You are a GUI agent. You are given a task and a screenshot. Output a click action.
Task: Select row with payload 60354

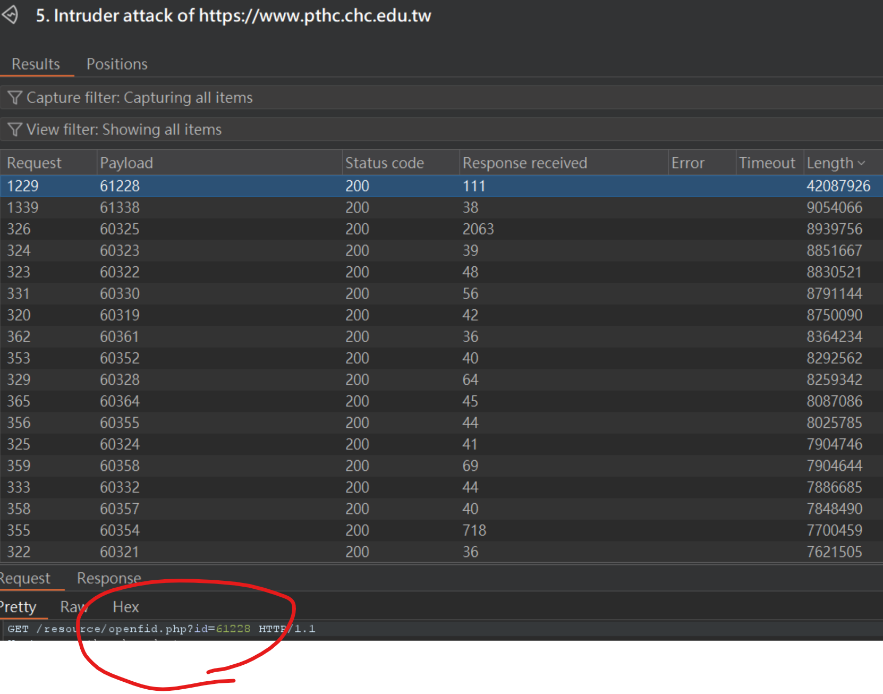(x=442, y=530)
